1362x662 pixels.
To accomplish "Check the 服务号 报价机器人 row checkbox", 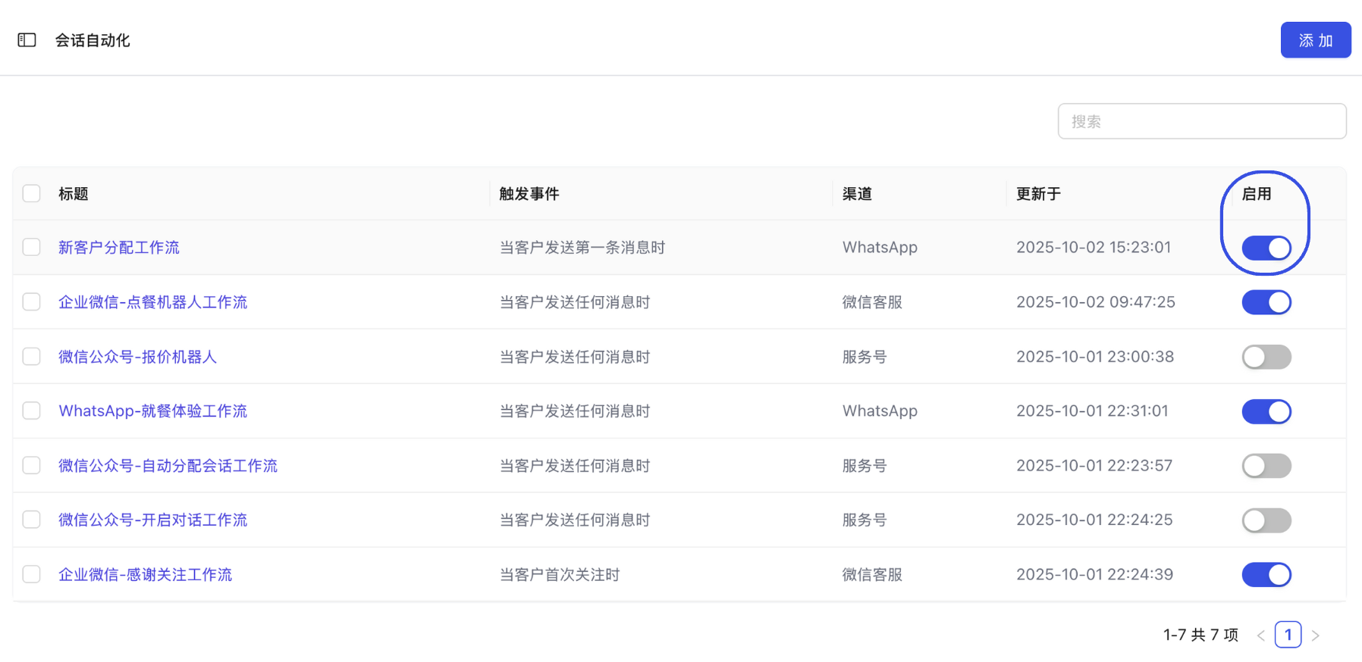I will 31,356.
